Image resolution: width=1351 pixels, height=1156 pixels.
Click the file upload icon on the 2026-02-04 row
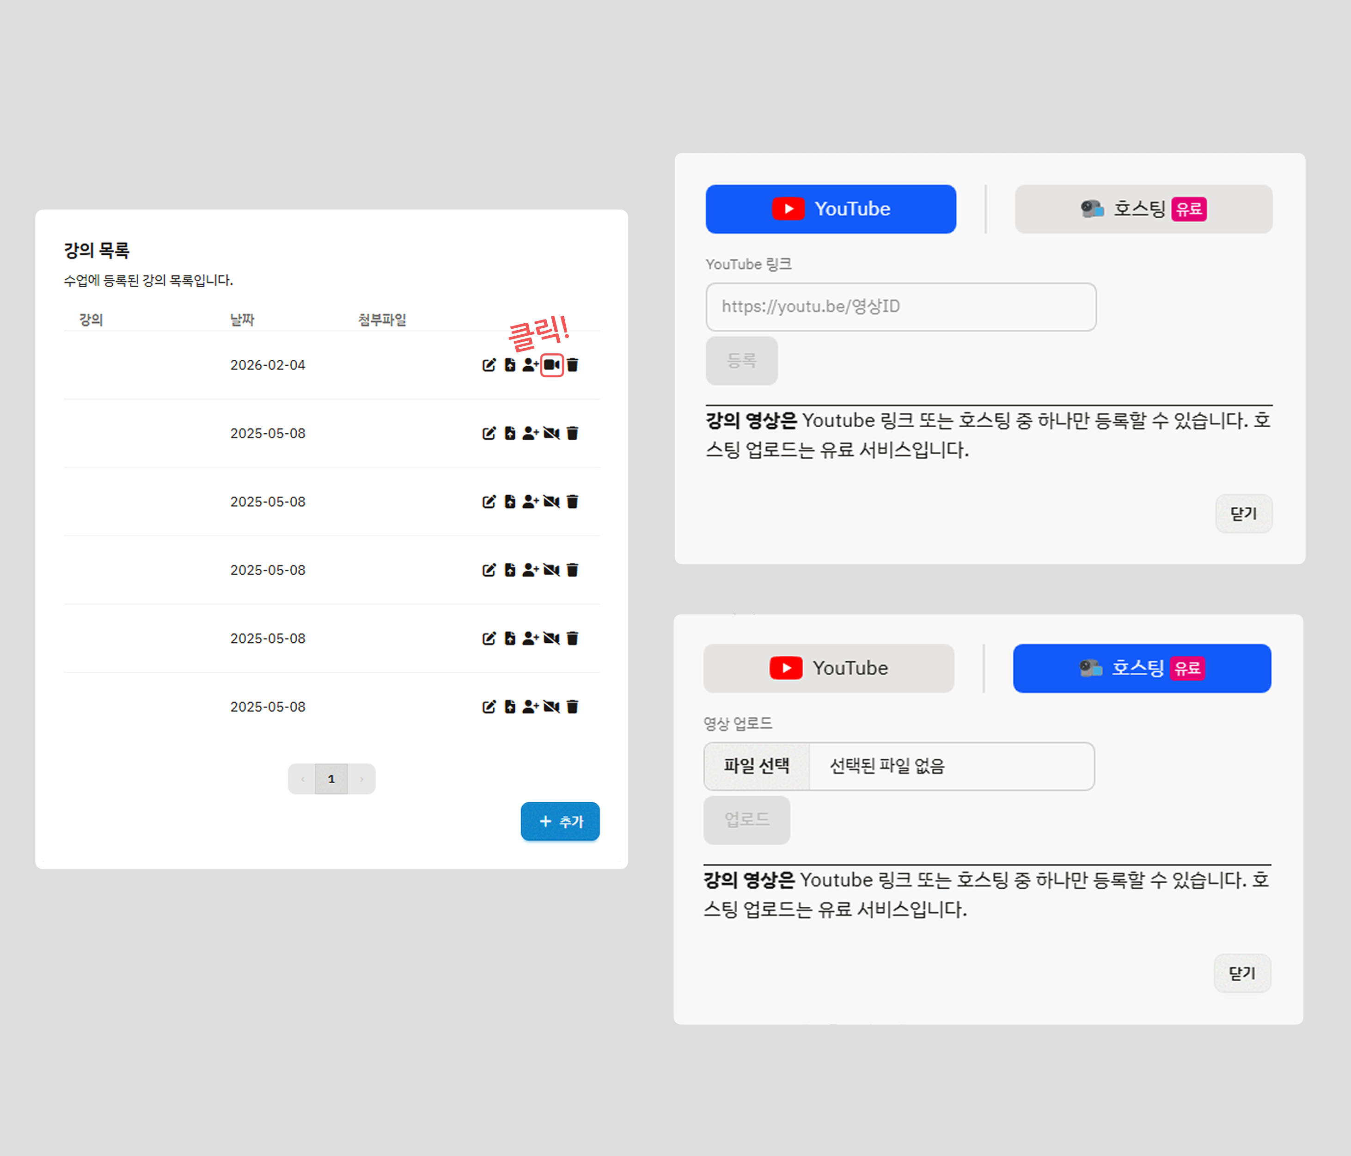pyautogui.click(x=510, y=365)
